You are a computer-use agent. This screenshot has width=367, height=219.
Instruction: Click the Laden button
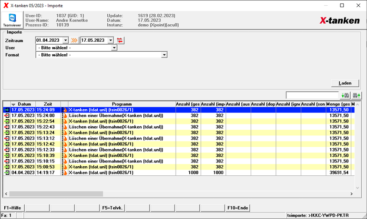tap(345, 83)
